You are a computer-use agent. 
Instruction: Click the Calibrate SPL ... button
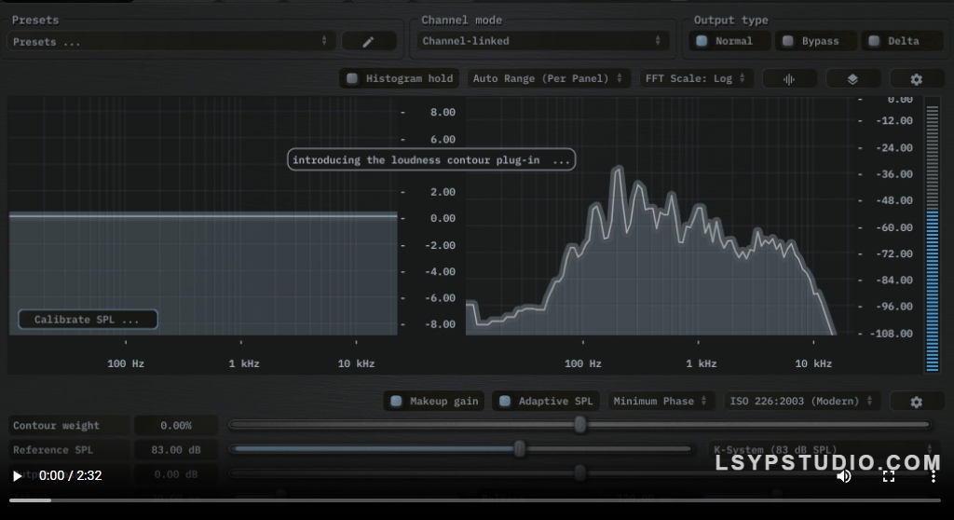88,320
